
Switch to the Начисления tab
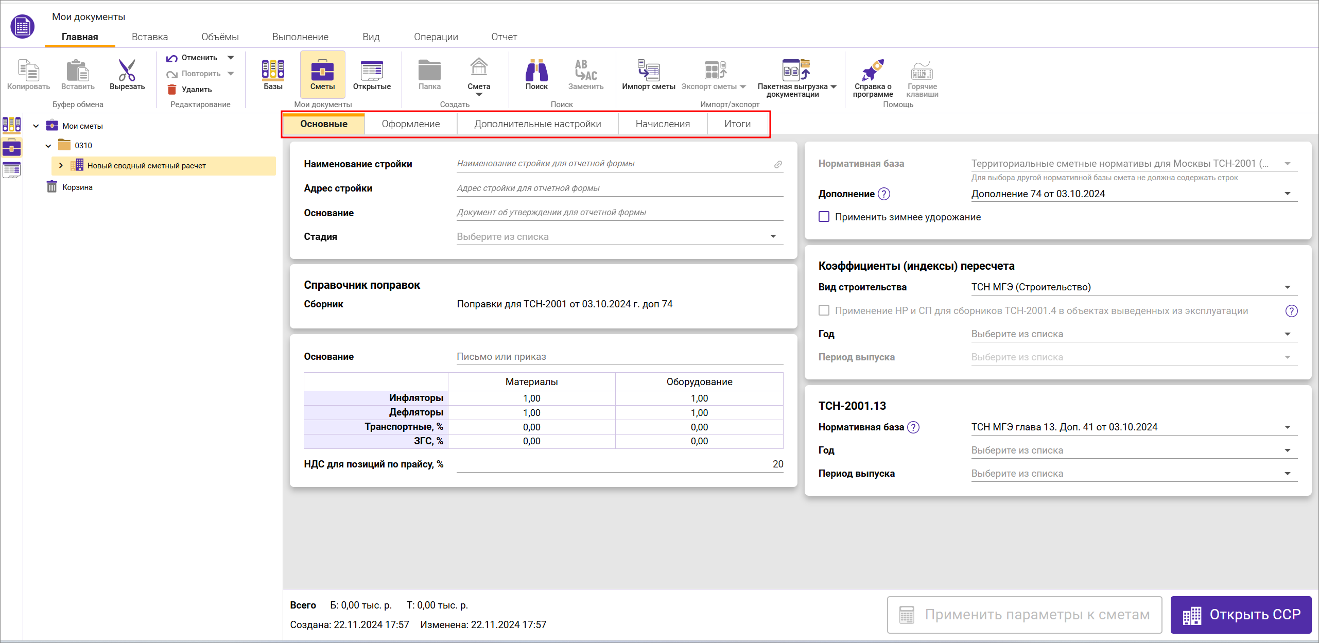[x=662, y=124]
